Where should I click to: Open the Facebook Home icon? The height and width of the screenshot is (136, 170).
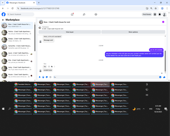click(72, 14)
